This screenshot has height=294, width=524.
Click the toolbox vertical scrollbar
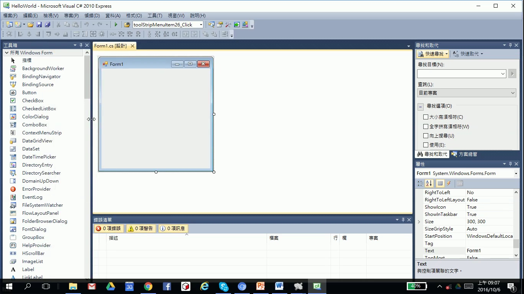(87, 165)
